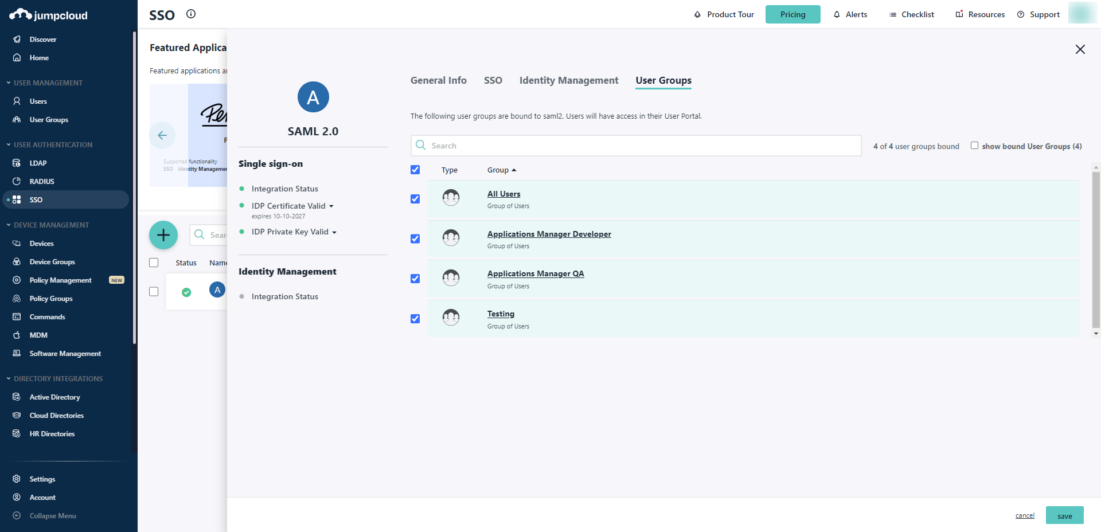Open Active Directory integration

(54, 397)
